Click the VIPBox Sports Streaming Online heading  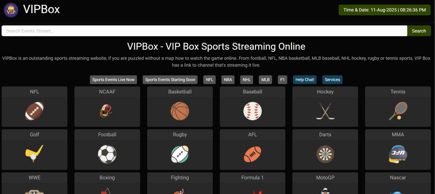(216, 46)
